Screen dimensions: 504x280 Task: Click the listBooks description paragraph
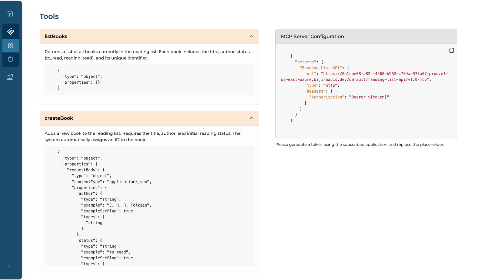tap(147, 55)
